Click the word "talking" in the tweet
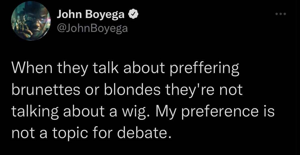The width and height of the screenshot is (300, 155). [x=32, y=112]
